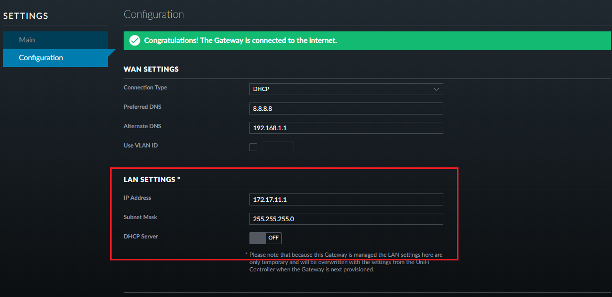612x297 pixels.
Task: Click the Connection Type label
Action: pos(145,87)
